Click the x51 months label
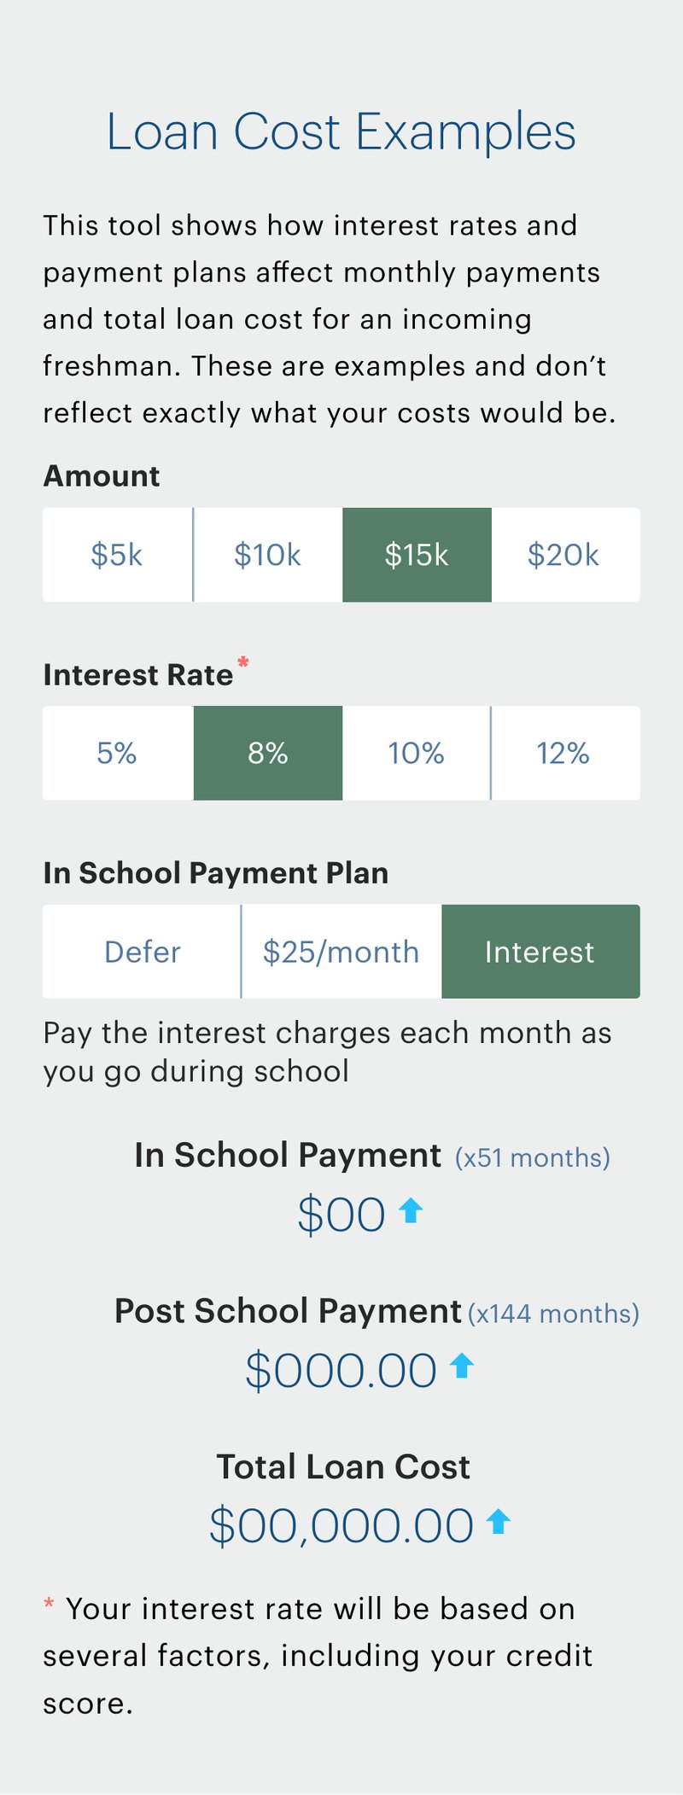This screenshot has height=1795, width=683. point(533,1158)
